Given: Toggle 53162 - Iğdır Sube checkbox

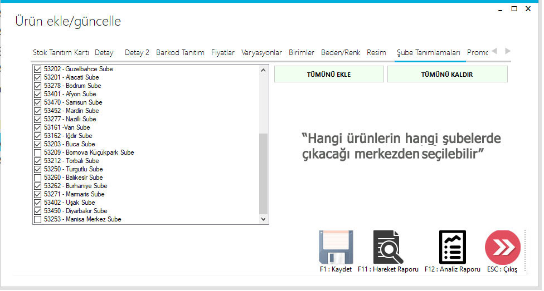Looking at the screenshot, I should coord(37,136).
